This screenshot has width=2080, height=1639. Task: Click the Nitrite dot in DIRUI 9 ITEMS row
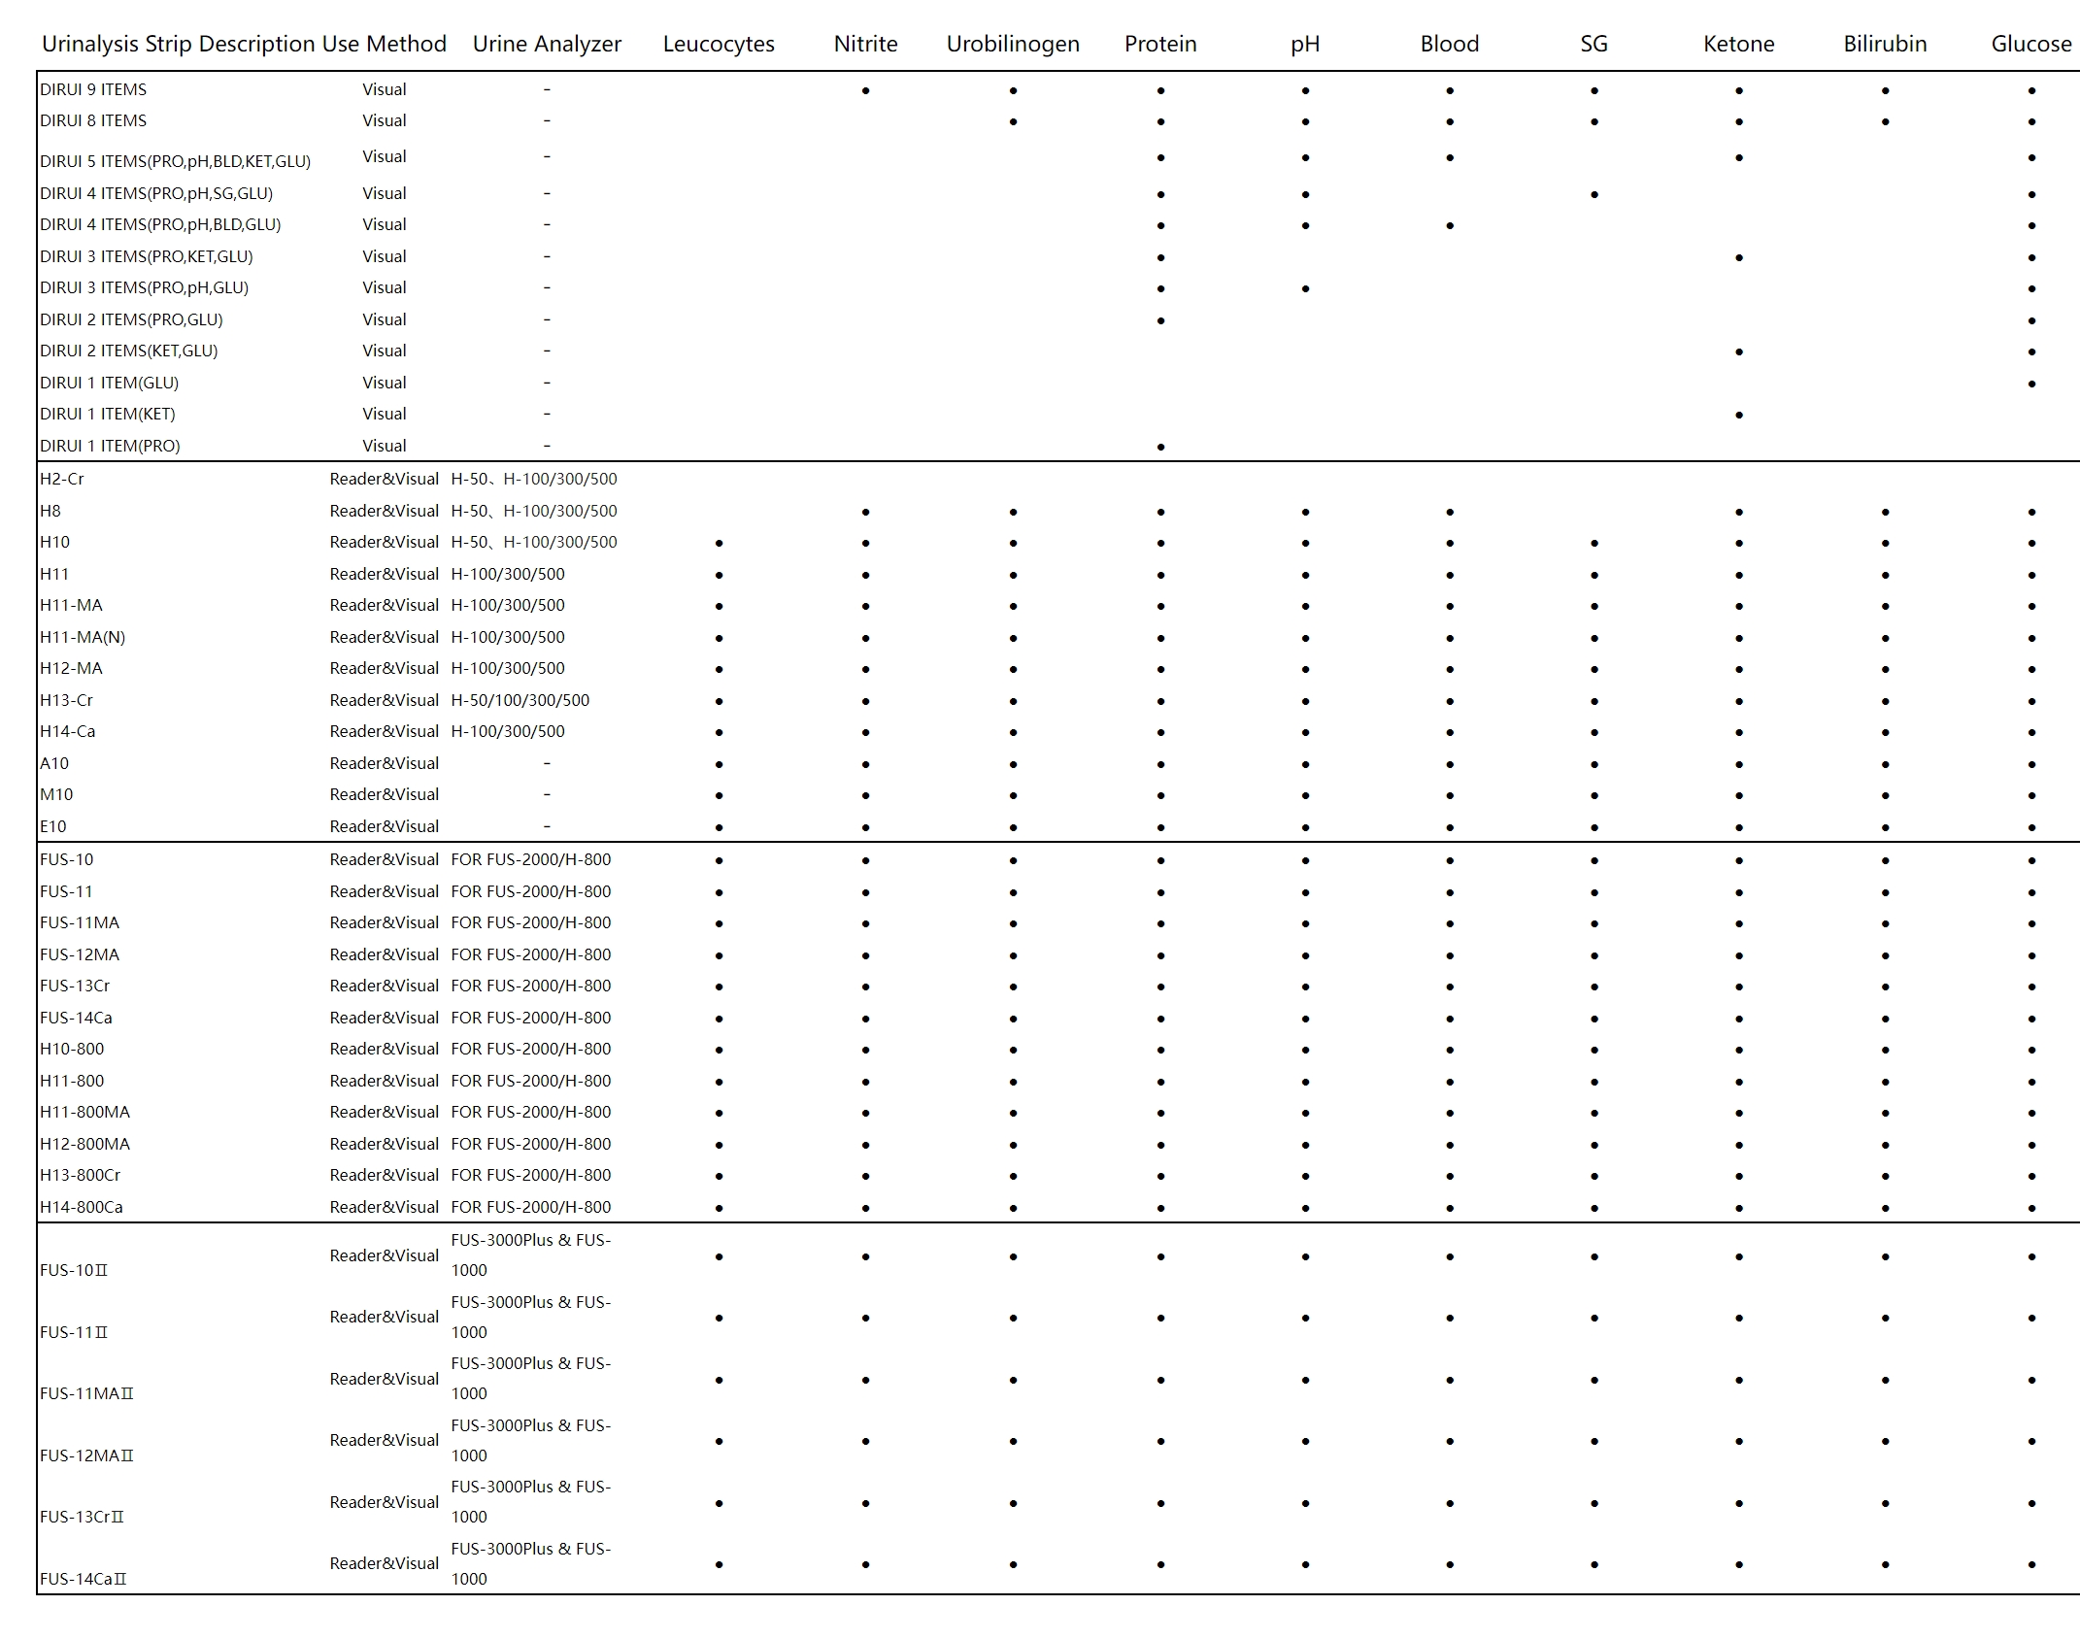click(x=865, y=91)
